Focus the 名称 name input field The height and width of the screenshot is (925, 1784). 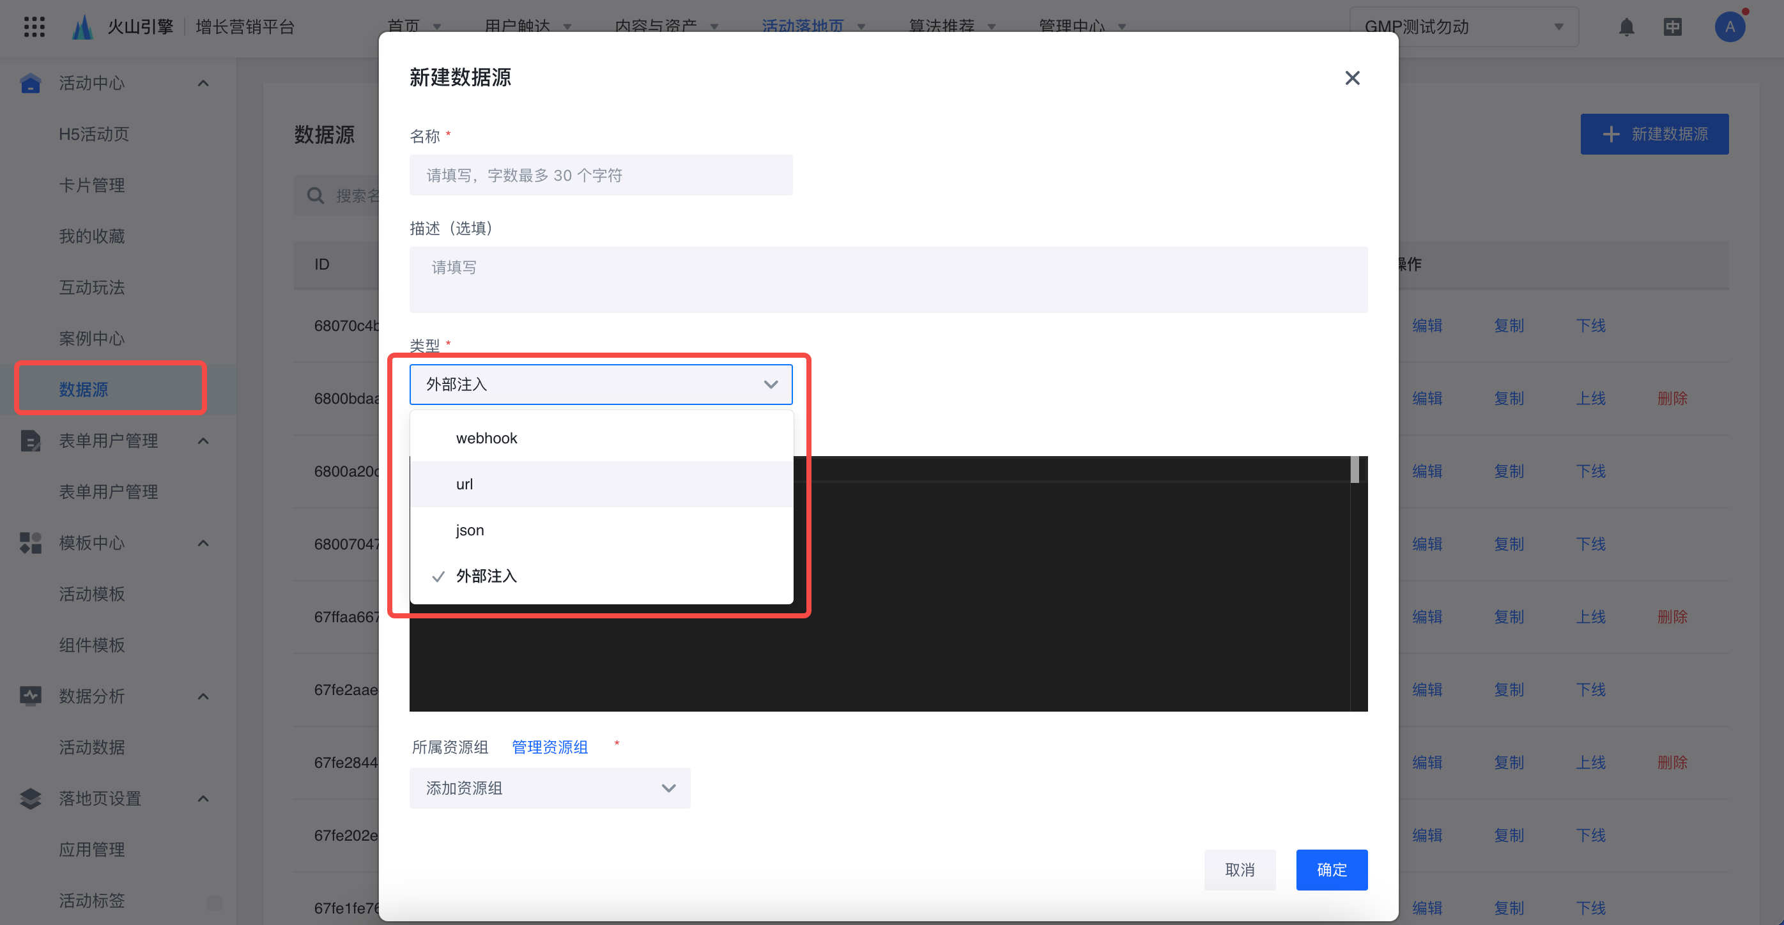pyautogui.click(x=601, y=175)
